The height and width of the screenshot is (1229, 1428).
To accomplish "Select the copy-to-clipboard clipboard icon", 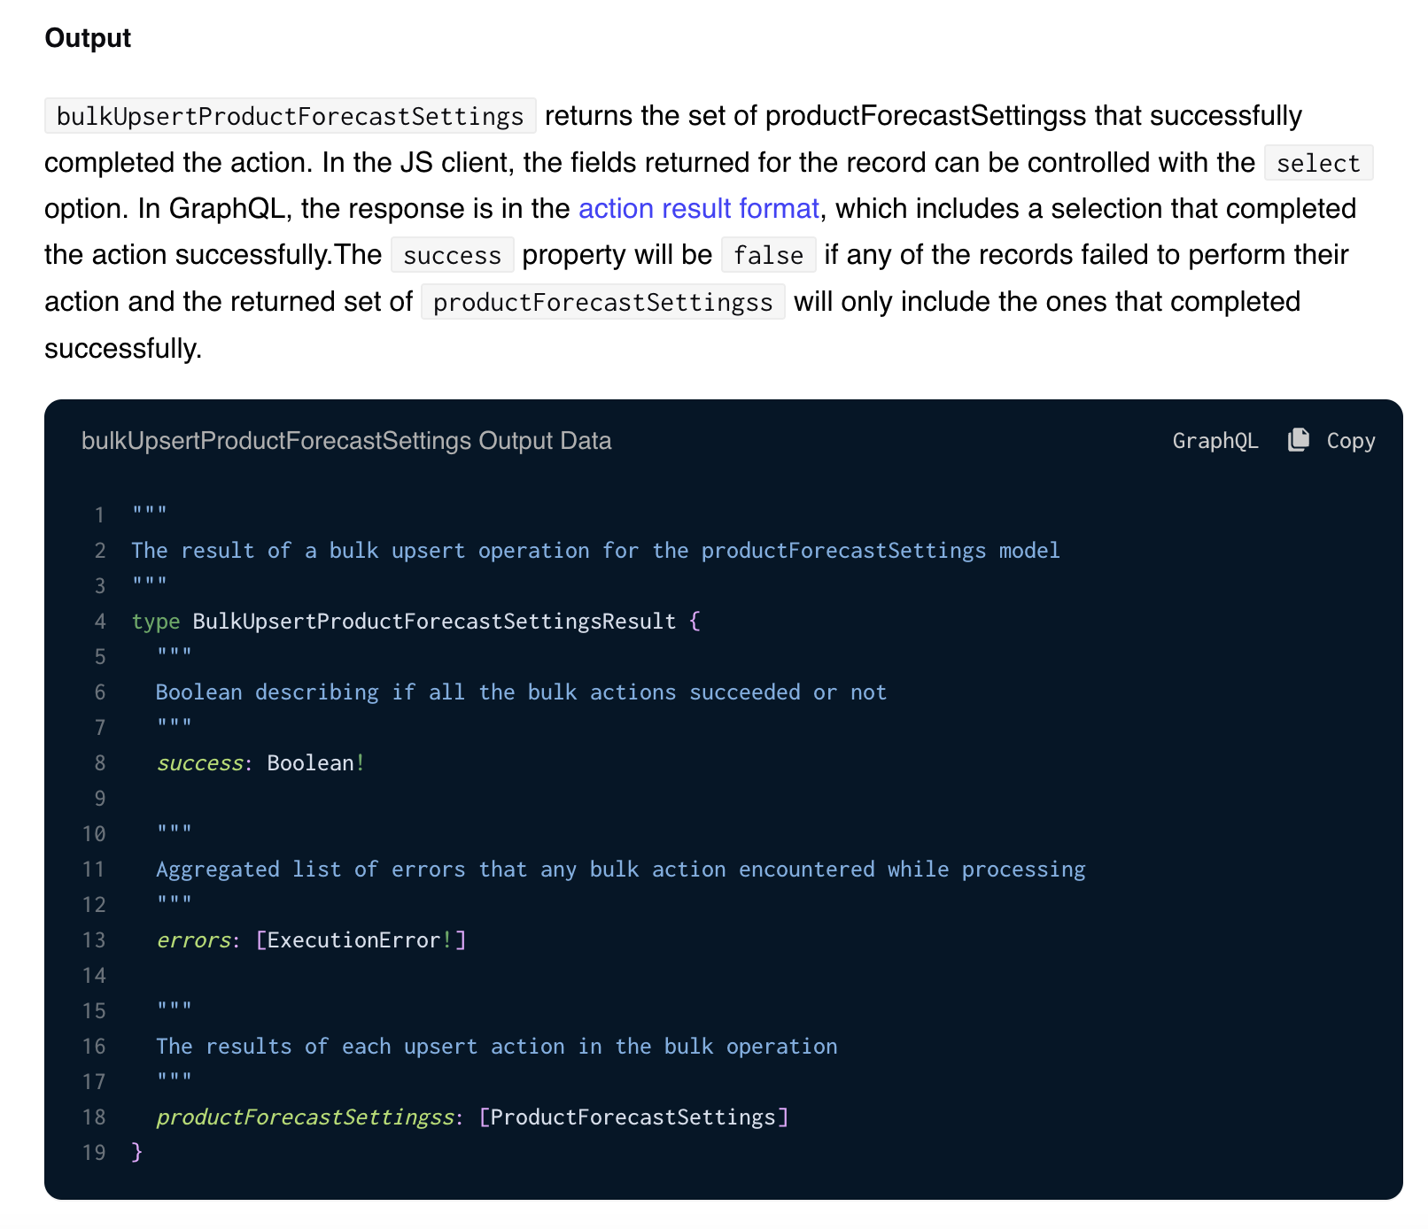I will click(1299, 440).
